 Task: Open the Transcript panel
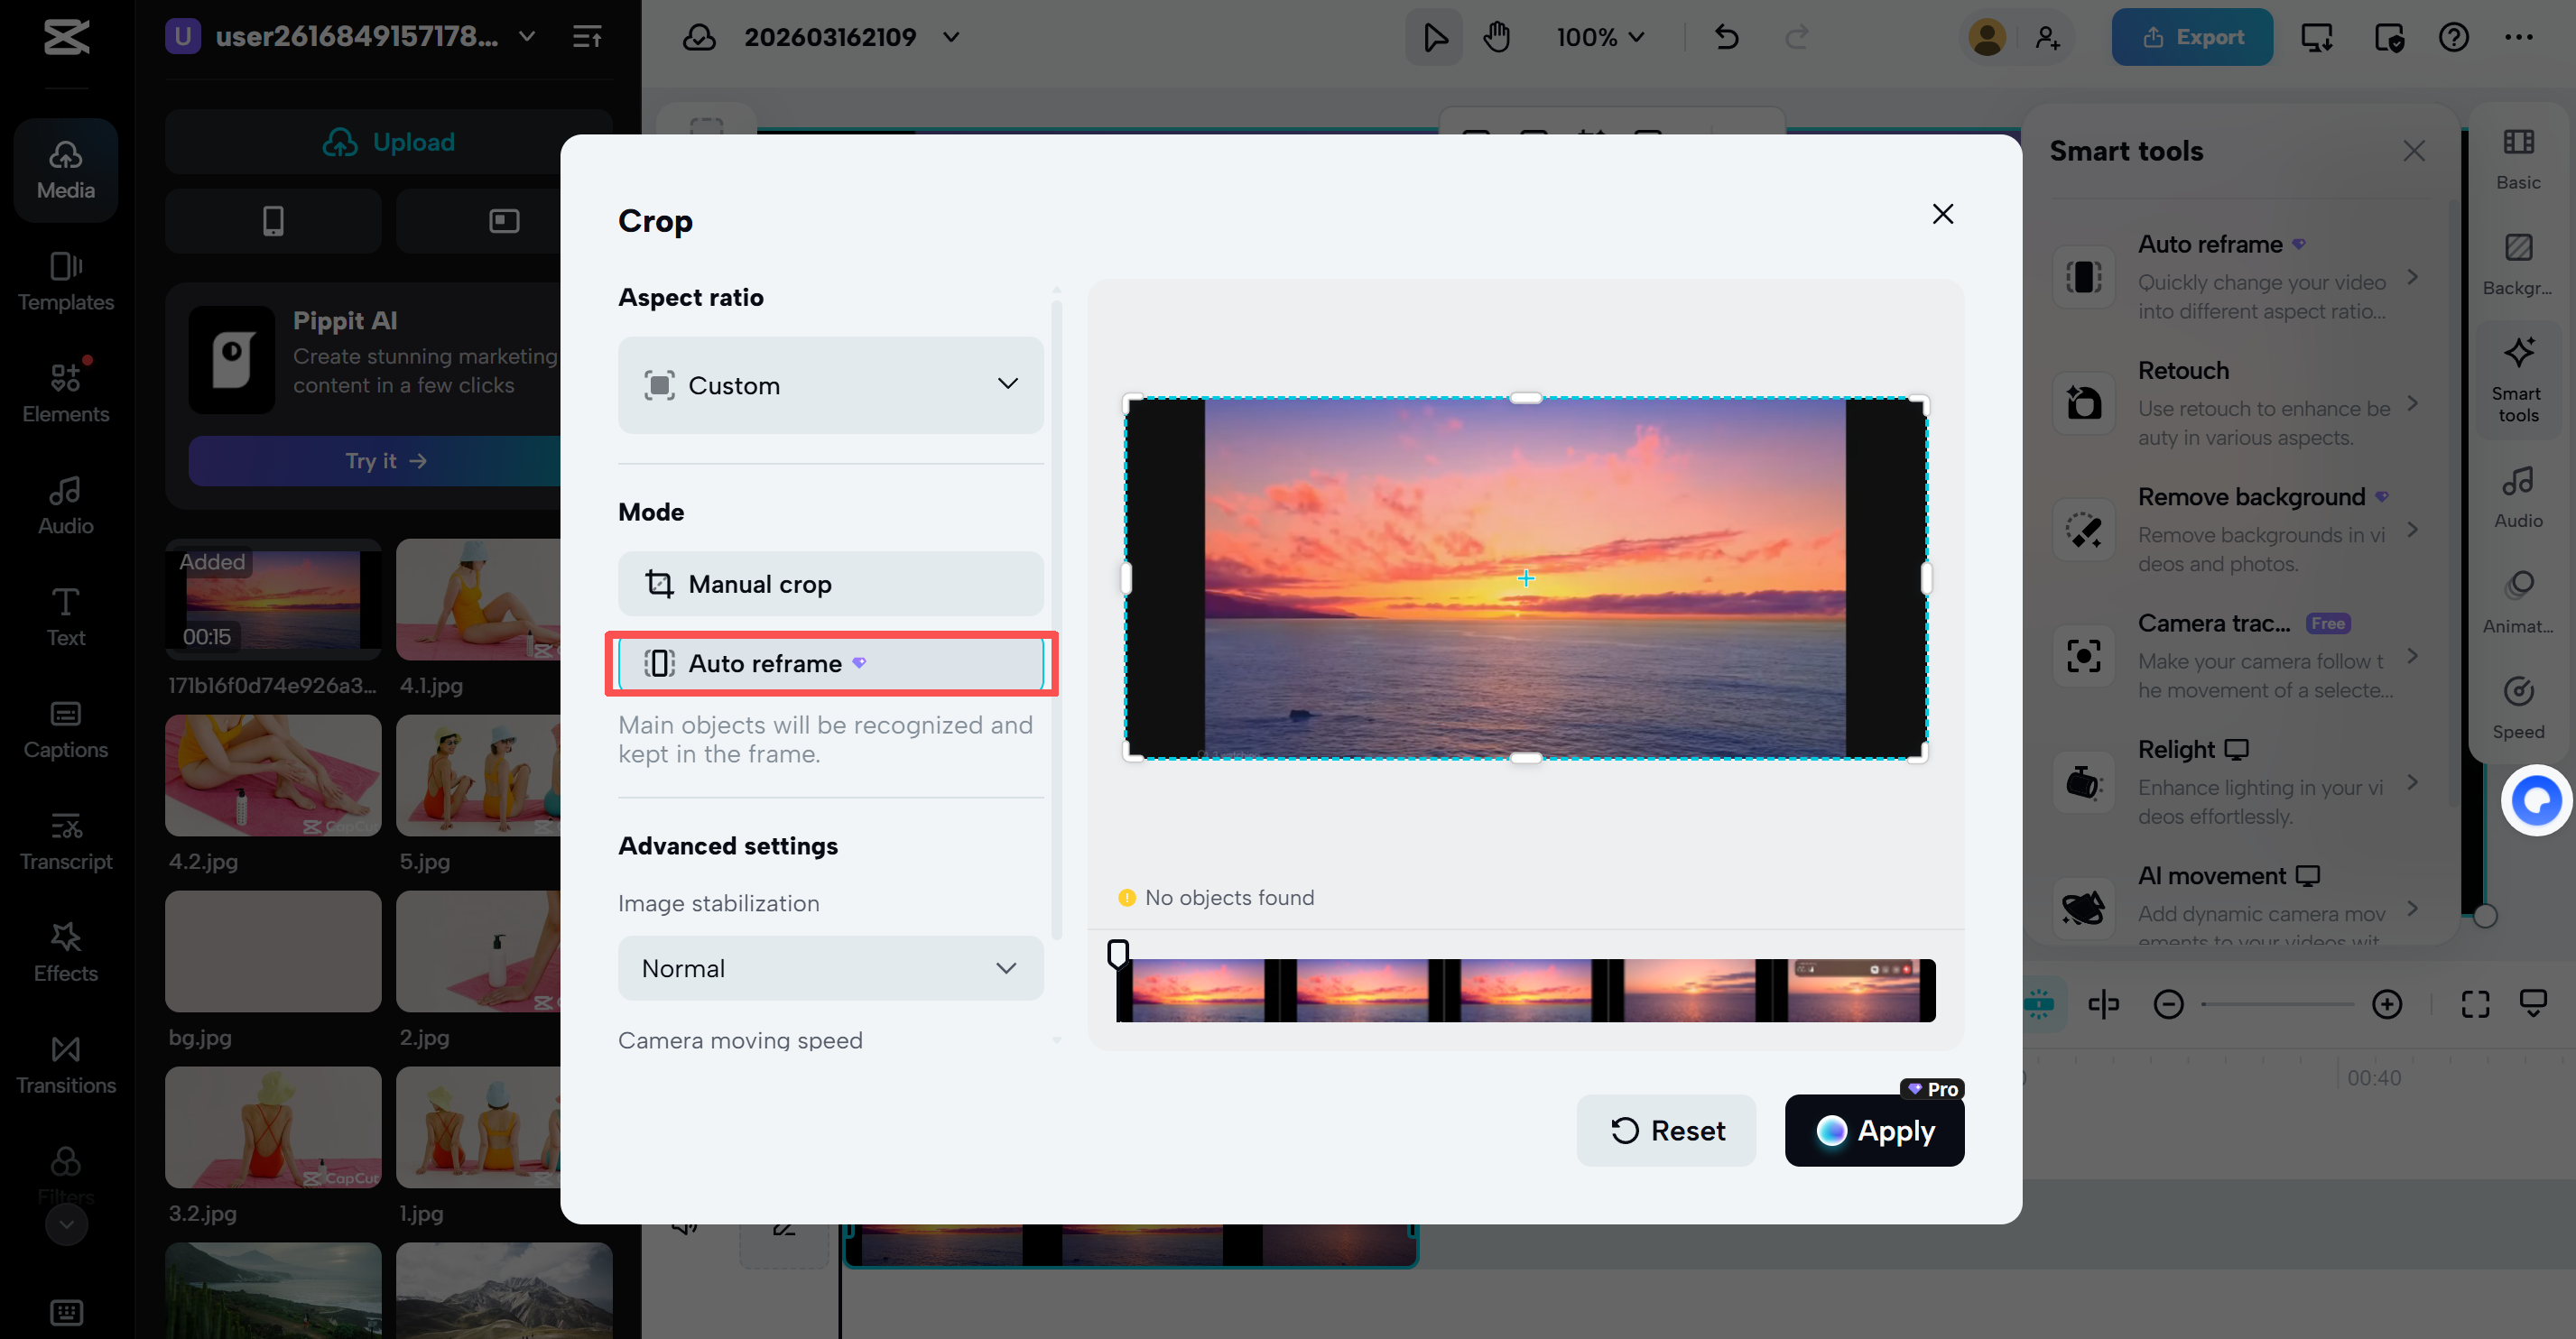64,839
